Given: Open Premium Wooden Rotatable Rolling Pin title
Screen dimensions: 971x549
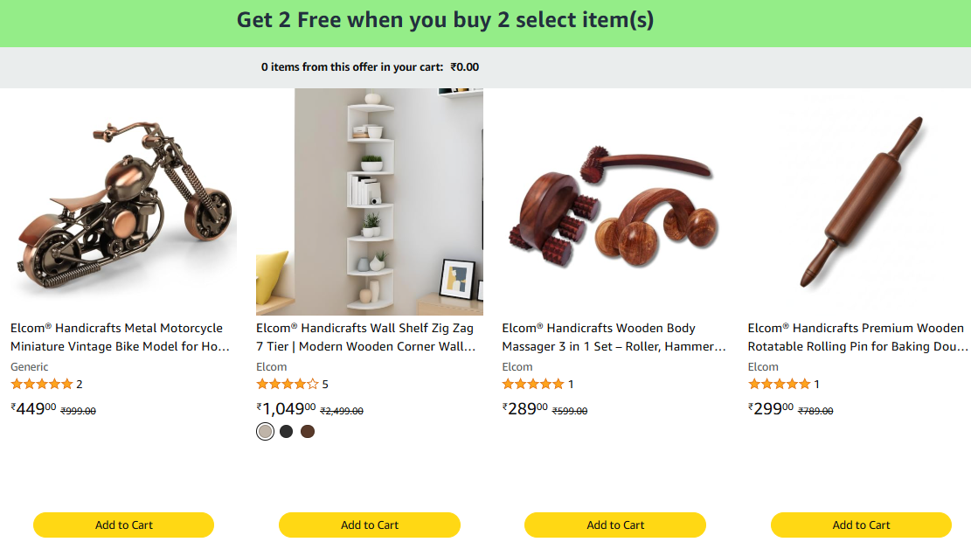Looking at the screenshot, I should (857, 337).
